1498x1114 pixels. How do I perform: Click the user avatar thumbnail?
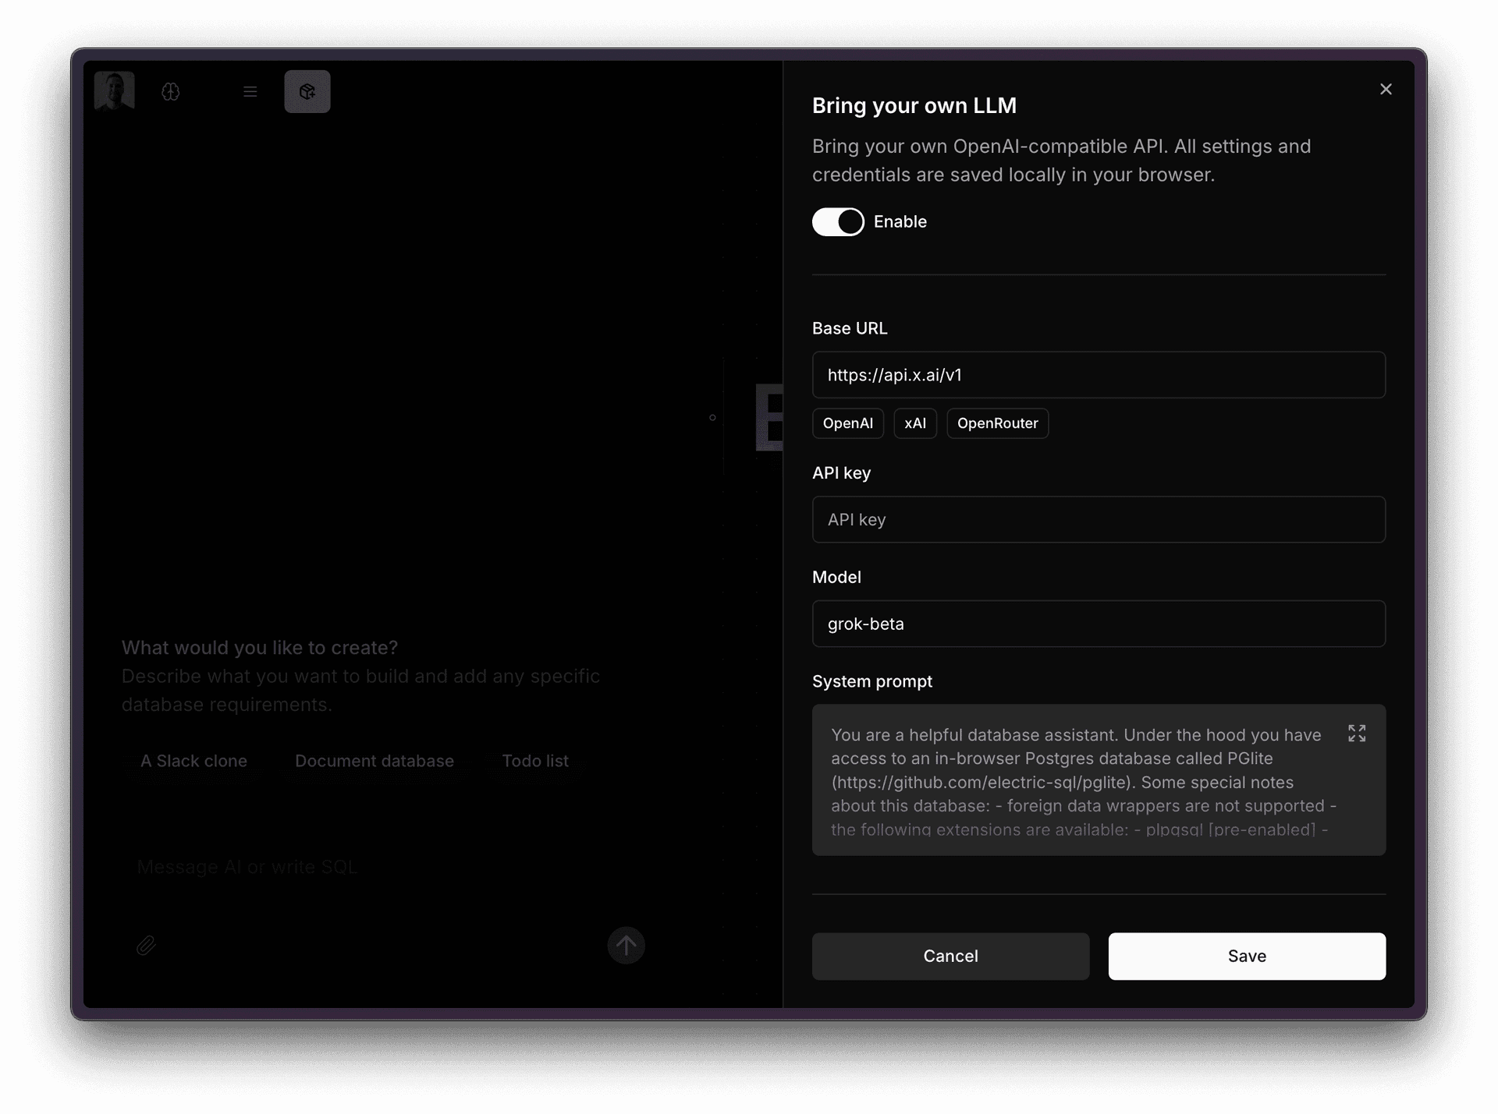click(114, 91)
